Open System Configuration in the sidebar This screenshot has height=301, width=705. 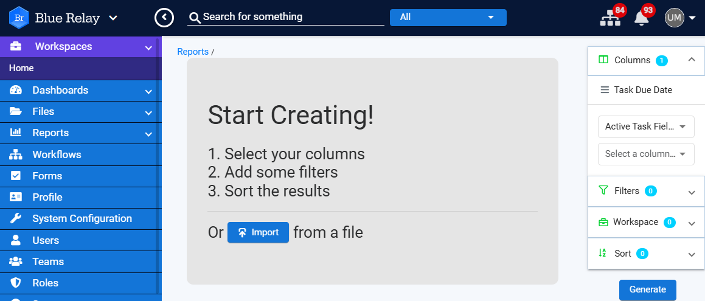(x=81, y=219)
